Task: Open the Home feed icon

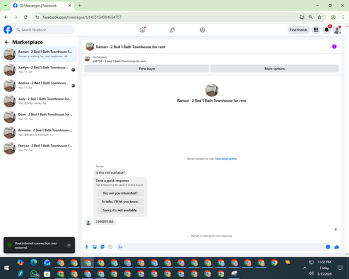Action: (142, 30)
